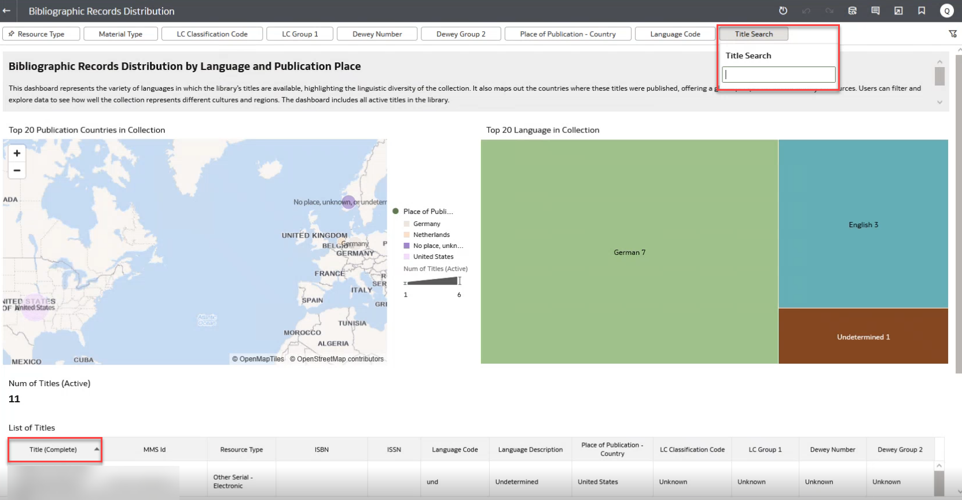Image resolution: width=962 pixels, height=500 pixels.
Task: Click the back arrow in the header
Action: click(x=7, y=11)
